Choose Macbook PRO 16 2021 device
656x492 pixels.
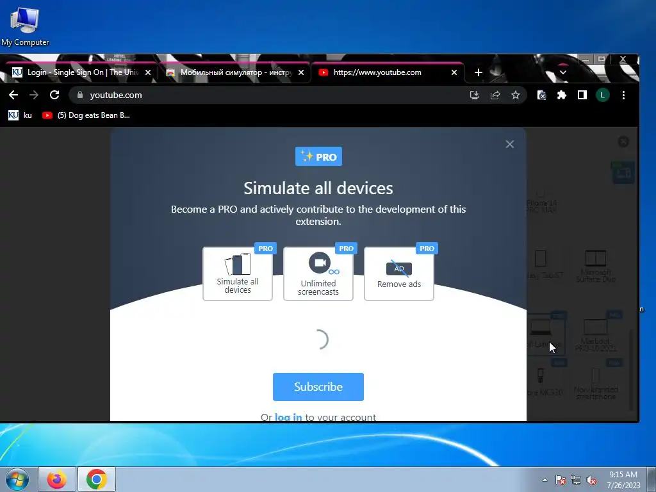tap(595, 334)
